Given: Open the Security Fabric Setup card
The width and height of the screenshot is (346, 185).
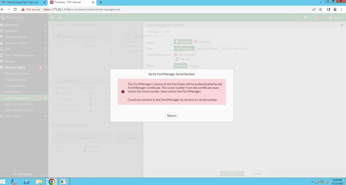Looking at the screenshot, I should tap(83, 46).
